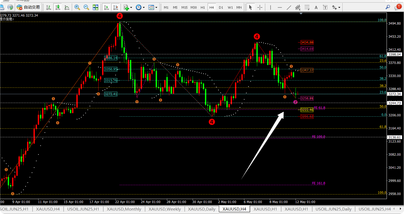Image resolution: width=404 pixels, height=214 pixels.
Task: Click the zoom out magnifier icon
Action: pos(86,7)
